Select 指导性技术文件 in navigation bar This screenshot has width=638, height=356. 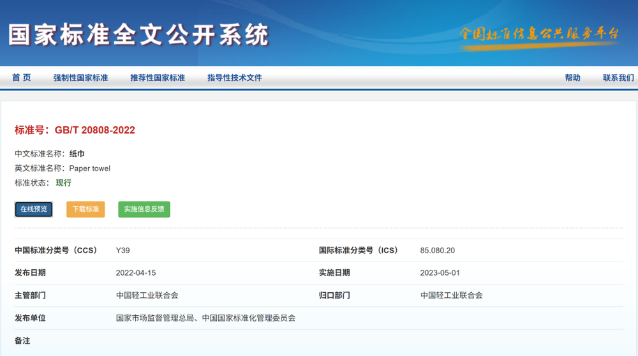[235, 78]
